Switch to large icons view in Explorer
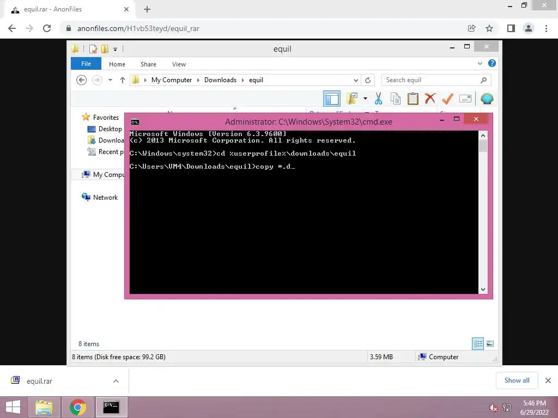Image resolution: width=558 pixels, height=418 pixels. [490, 343]
